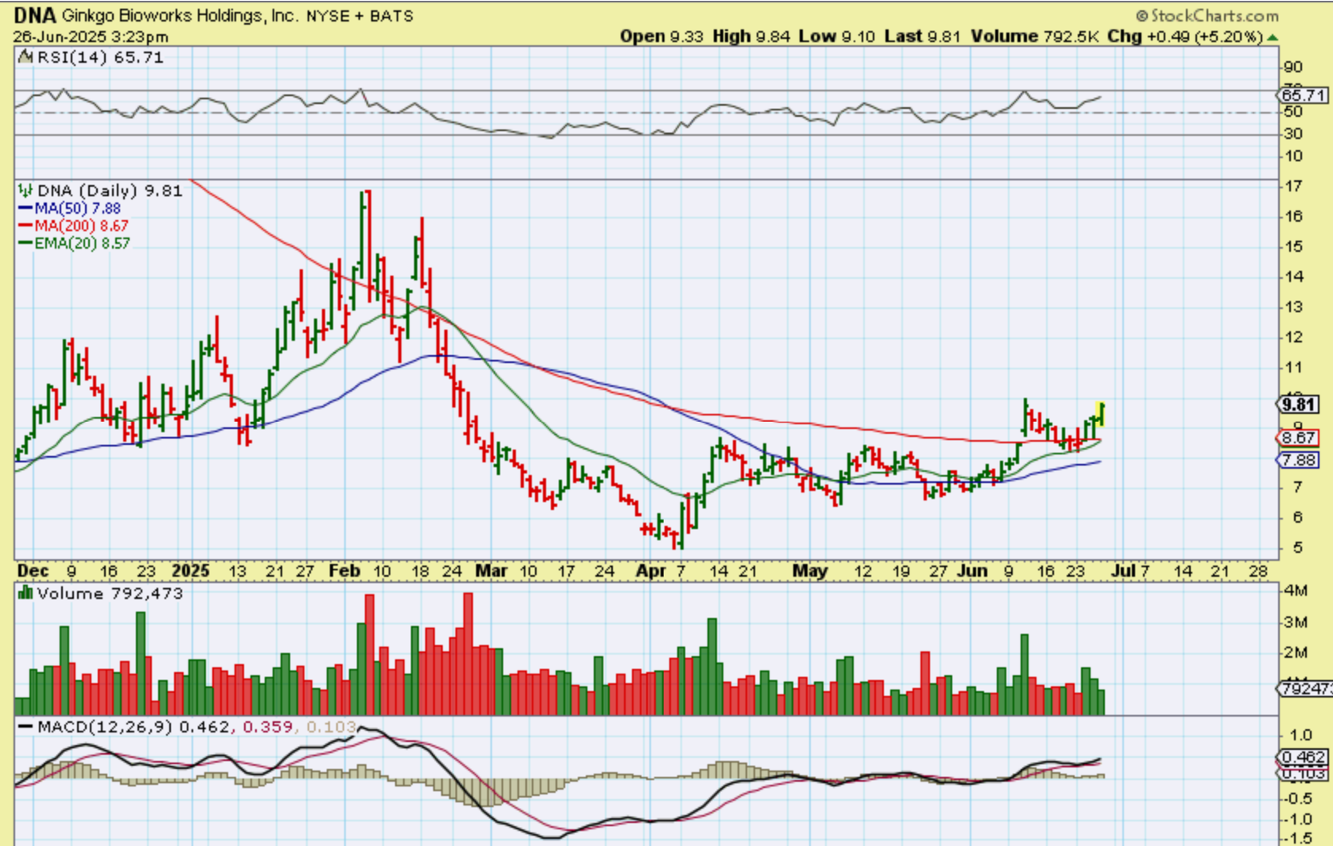Click the High 9.84 value in header
The image size is (1333, 846).
[750, 37]
